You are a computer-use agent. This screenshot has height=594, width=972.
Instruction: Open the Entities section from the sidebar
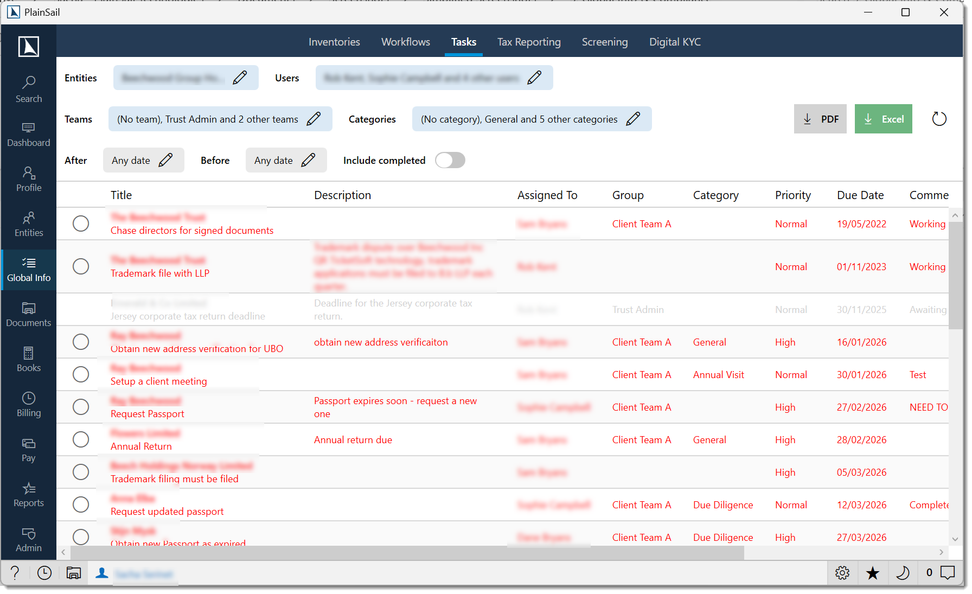coord(28,223)
